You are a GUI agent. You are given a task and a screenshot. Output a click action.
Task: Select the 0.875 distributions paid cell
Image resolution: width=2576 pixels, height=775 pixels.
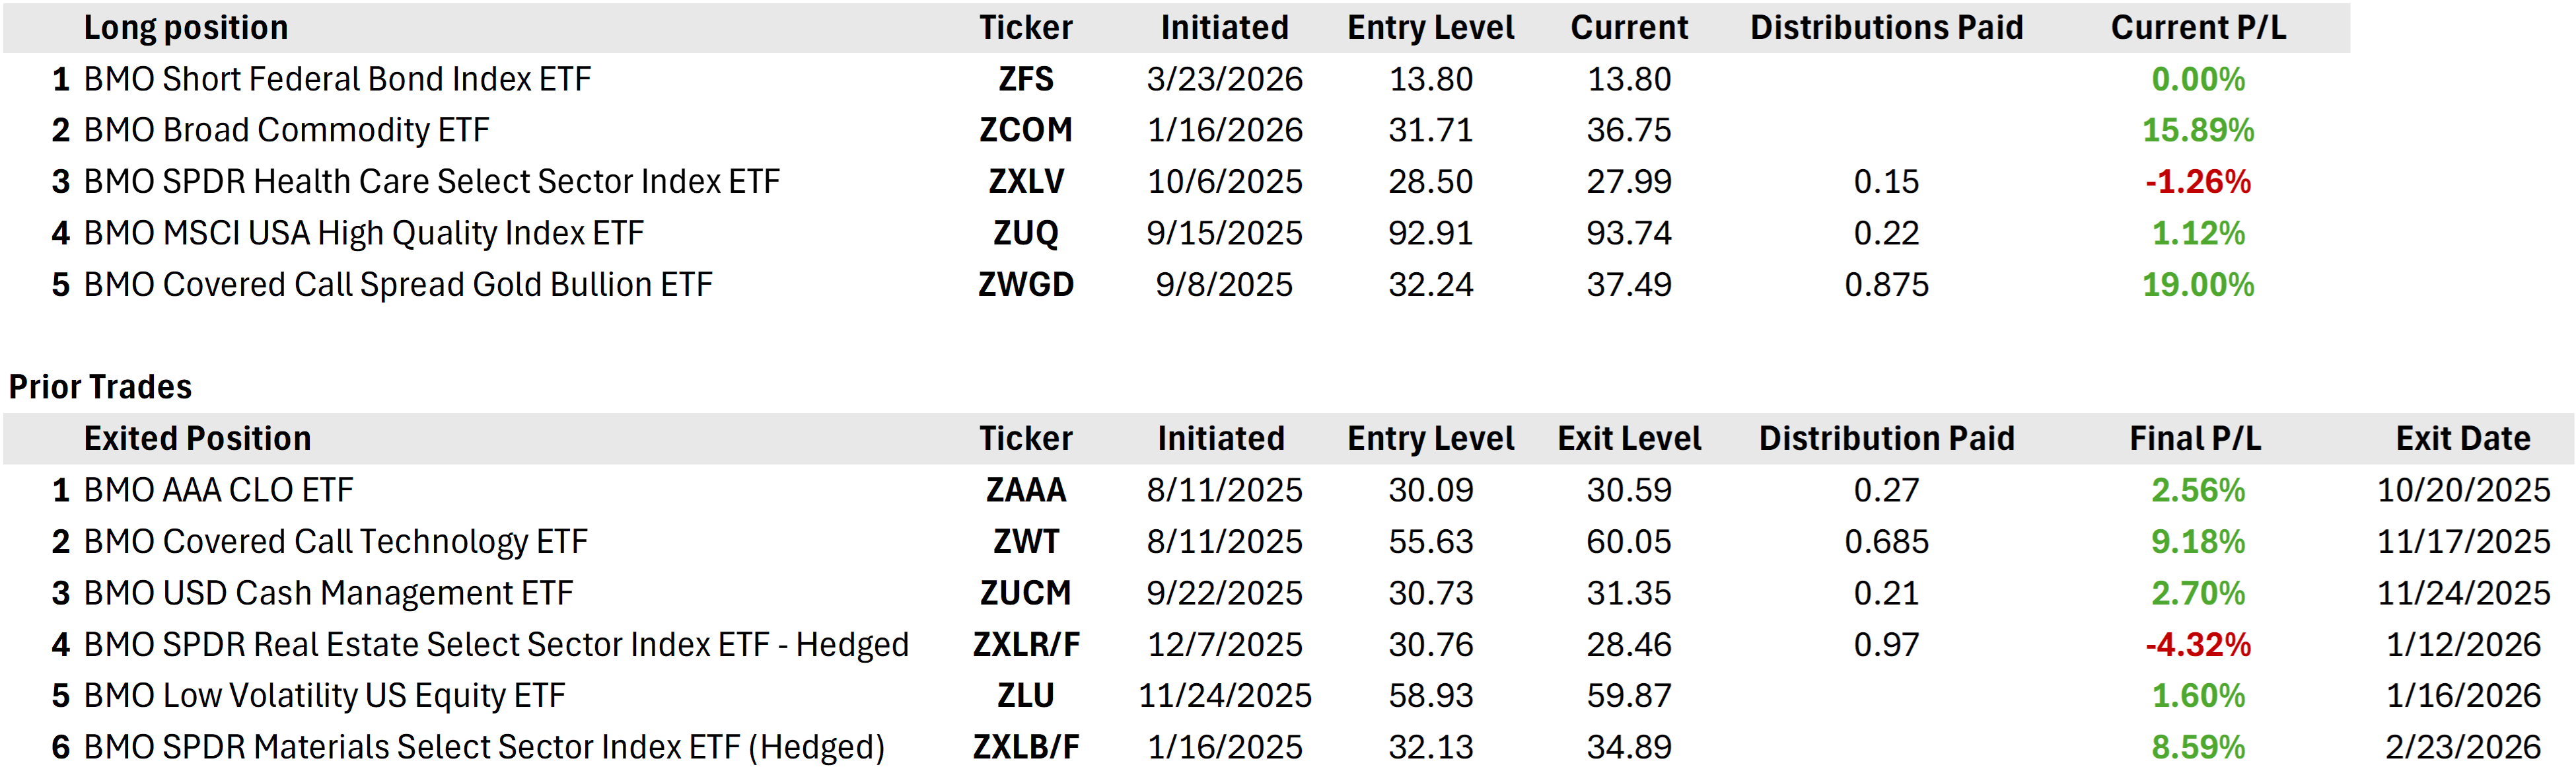1886,285
